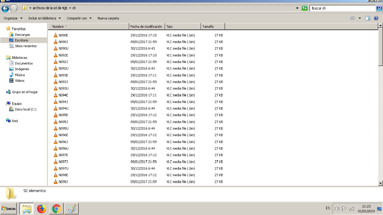
Task: Click VLC cone icon of N090E
Action: pos(55,35)
